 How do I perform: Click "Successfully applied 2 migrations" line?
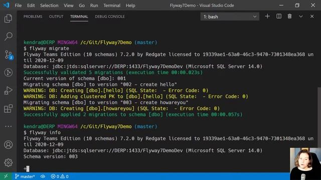133,114
